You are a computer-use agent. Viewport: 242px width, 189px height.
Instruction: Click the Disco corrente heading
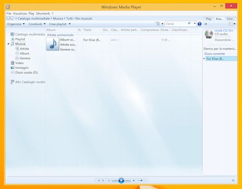(x=215, y=54)
